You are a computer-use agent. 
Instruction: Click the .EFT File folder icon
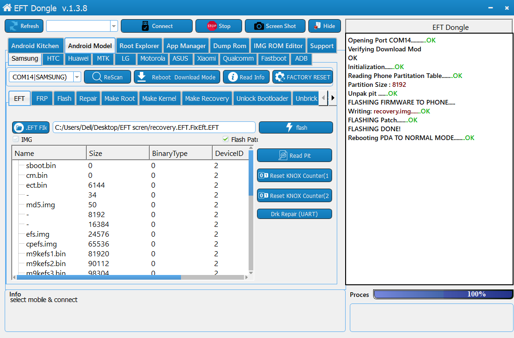pyautogui.click(x=19, y=127)
